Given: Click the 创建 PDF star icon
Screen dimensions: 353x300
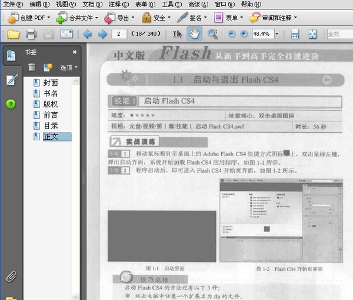Looking at the screenshot, I should point(12,18).
